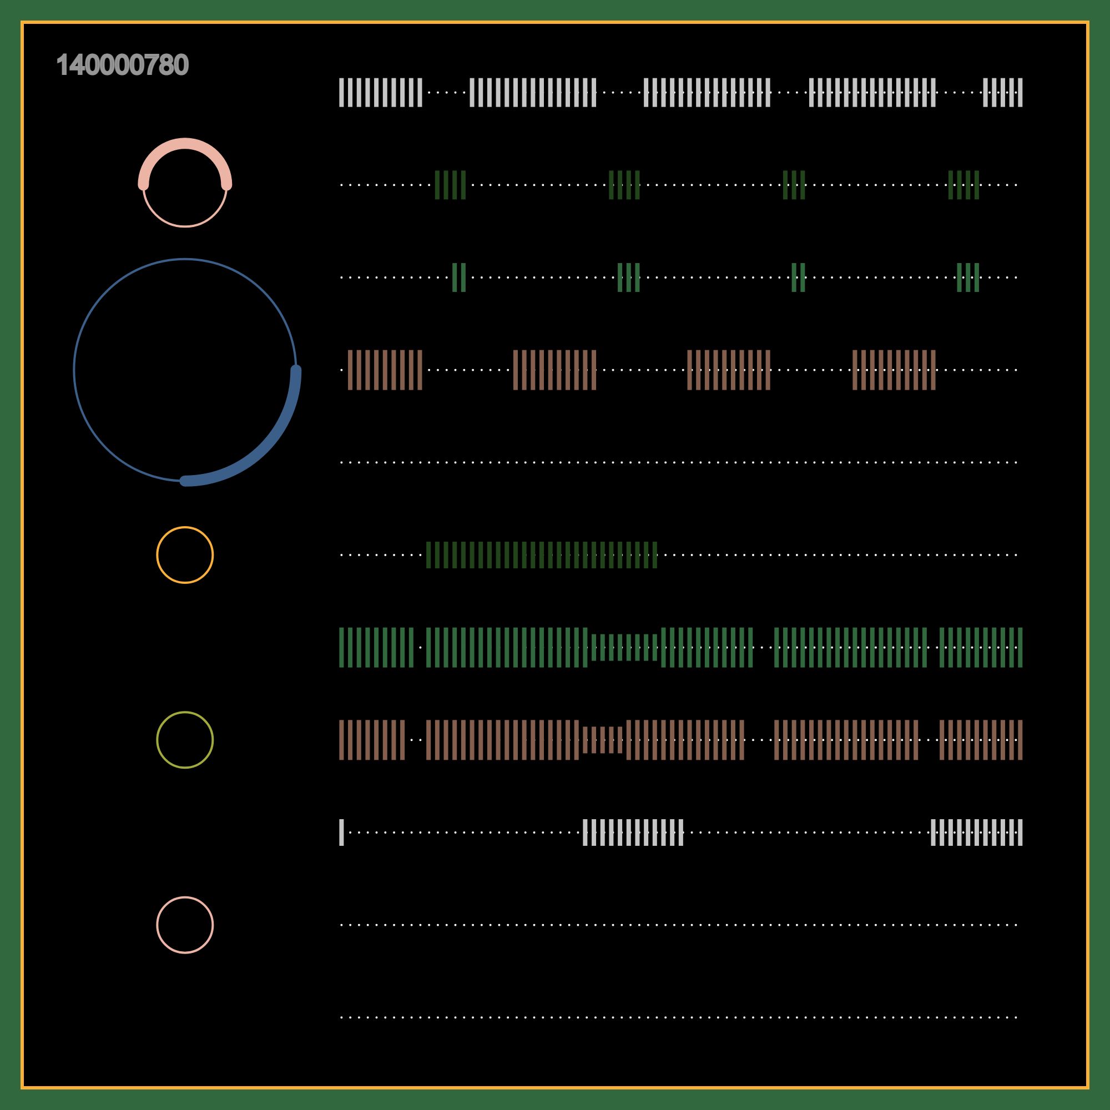Select the small pink ring at bottom
The height and width of the screenshot is (1110, 1110).
(x=185, y=925)
